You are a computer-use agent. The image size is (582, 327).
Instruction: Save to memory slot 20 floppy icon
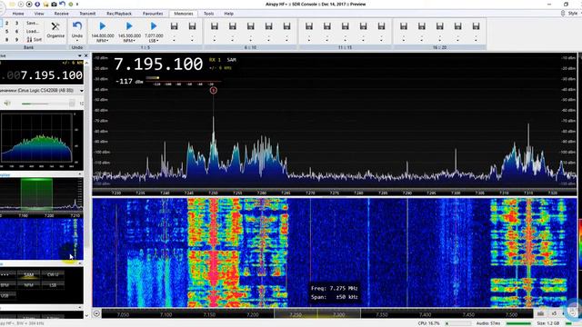coord(476,26)
